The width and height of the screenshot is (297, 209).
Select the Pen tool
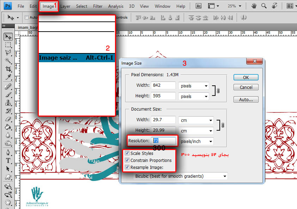tap(8, 152)
